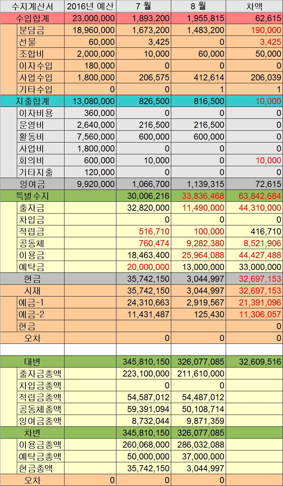Click 이용금 difference cell 44,427,488
The image size is (283, 486).
254,255
